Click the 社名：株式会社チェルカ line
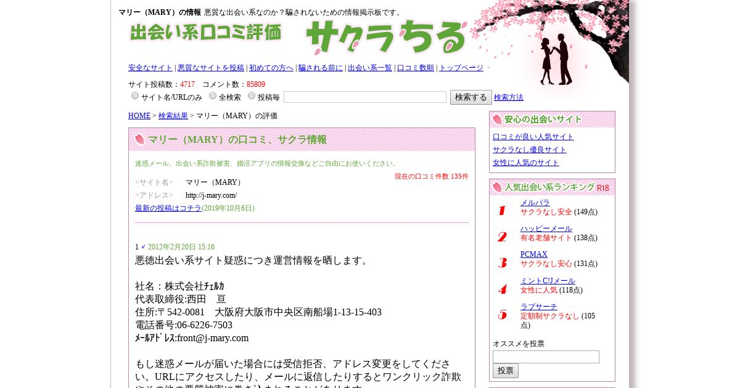 [179, 286]
